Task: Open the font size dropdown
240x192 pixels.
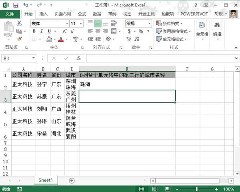Action: (x=81, y=24)
